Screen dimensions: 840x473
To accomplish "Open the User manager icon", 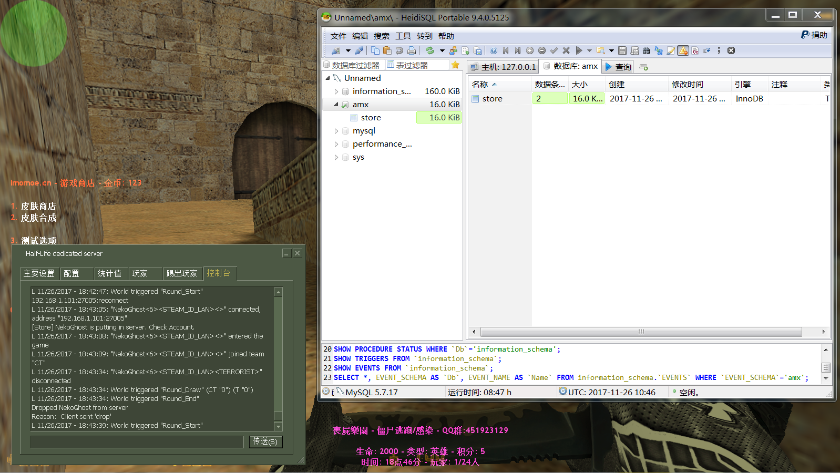I will click(x=453, y=50).
